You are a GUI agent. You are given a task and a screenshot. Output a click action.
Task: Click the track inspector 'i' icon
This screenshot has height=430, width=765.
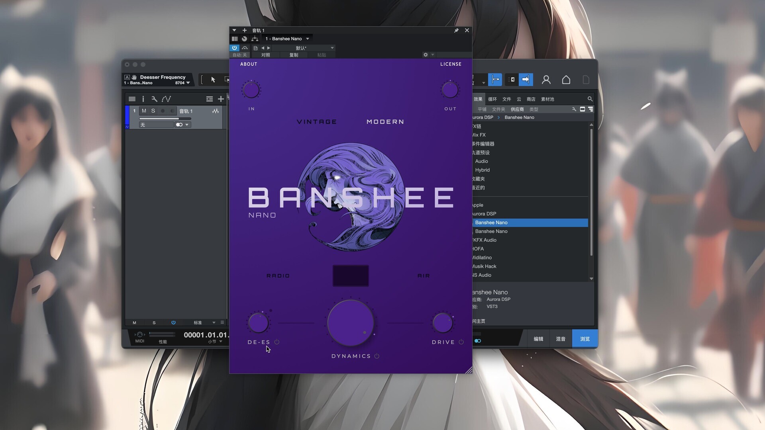point(143,99)
